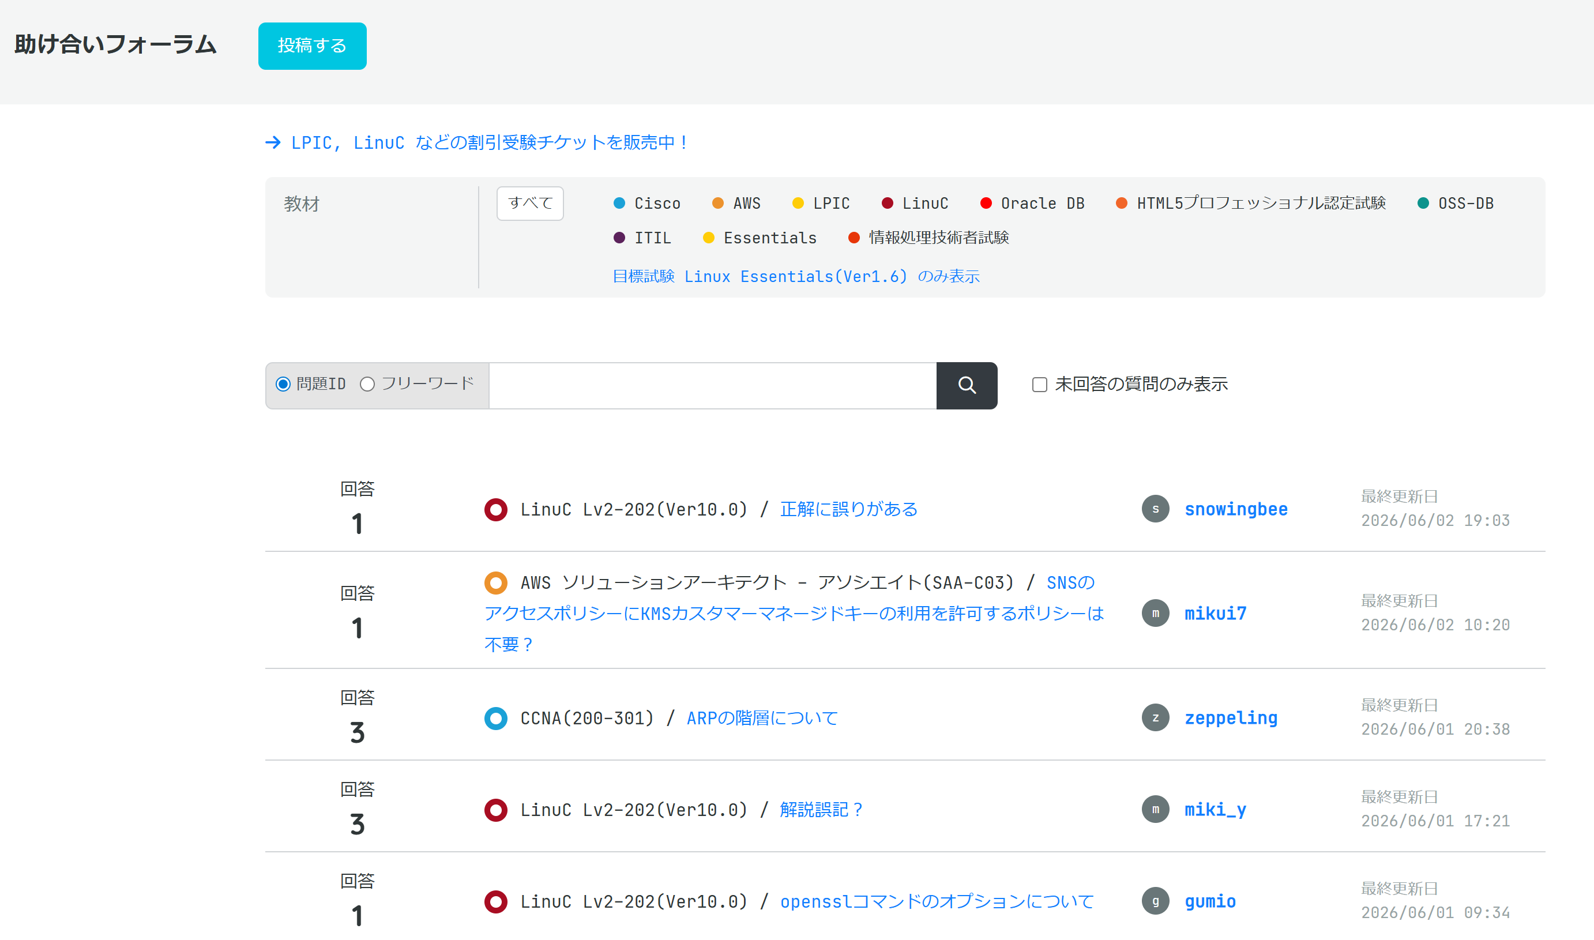Filter by OSS-DB category
1594x940 pixels.
(1456, 204)
